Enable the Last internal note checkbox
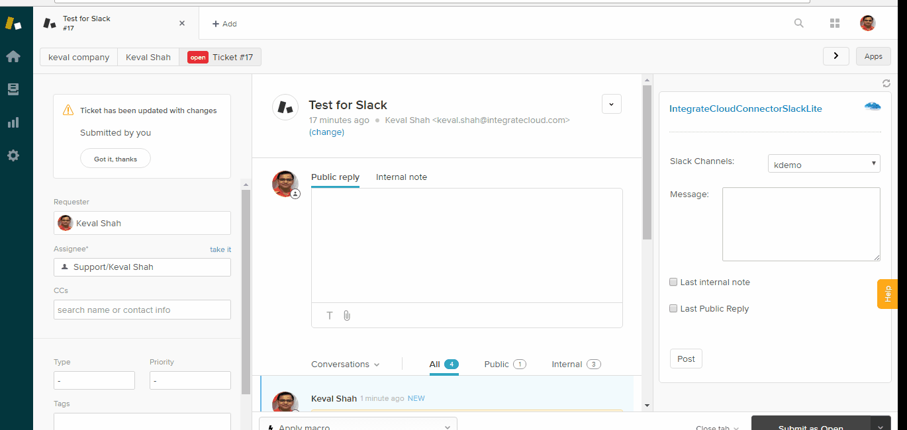 [674, 282]
